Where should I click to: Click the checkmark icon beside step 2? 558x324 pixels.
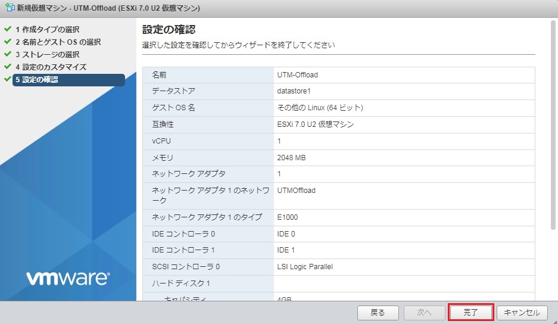point(7,42)
